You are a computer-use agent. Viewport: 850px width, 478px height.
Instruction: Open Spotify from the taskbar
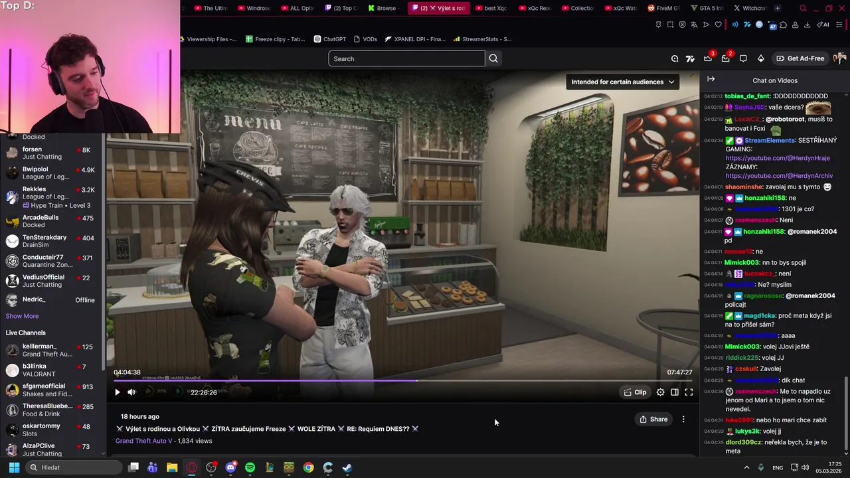[250, 467]
